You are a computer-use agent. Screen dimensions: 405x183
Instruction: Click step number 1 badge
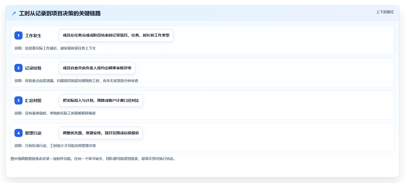[18, 35]
